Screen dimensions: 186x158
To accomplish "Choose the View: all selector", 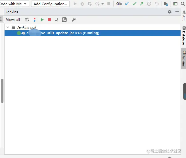I will (x=14, y=20).
